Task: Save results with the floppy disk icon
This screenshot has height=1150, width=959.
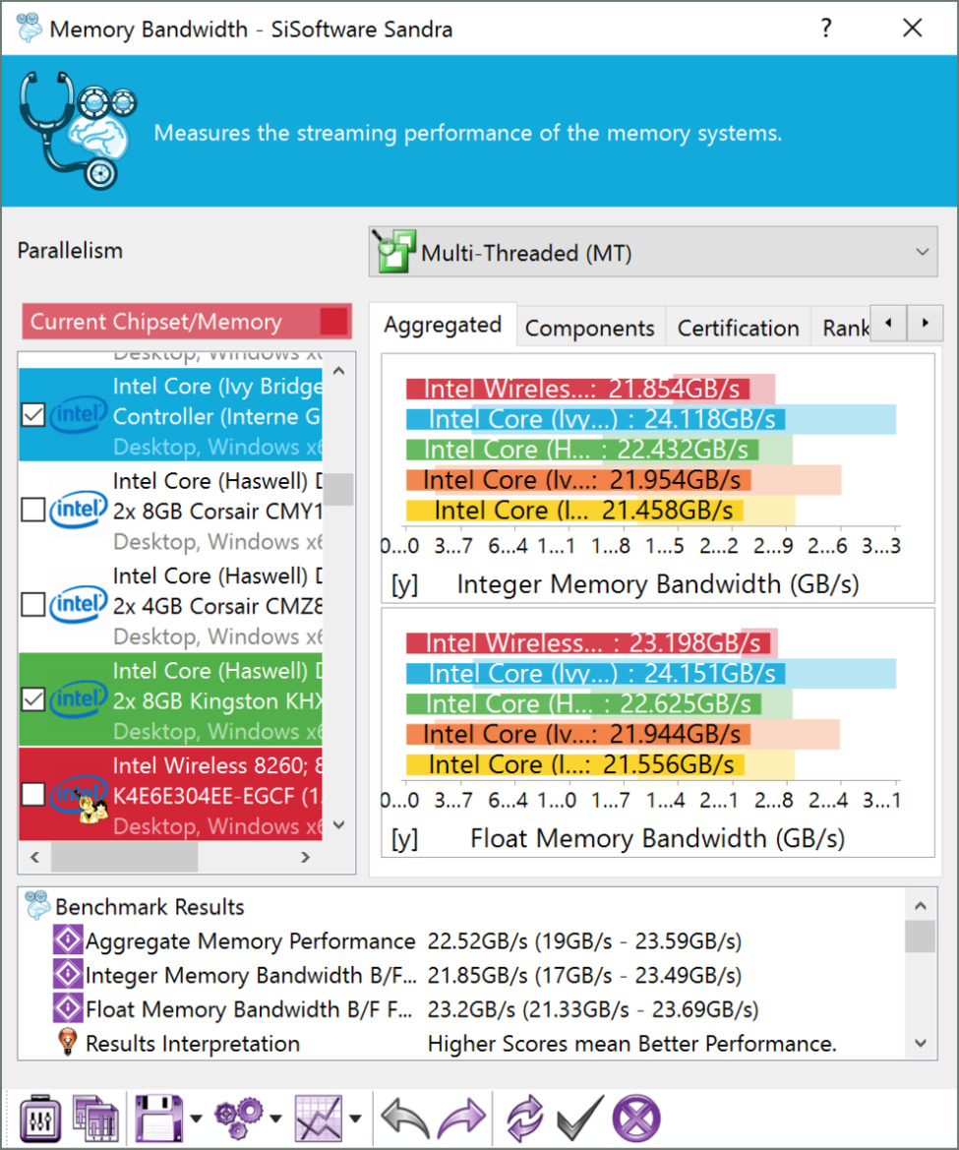Action: pos(159,1120)
